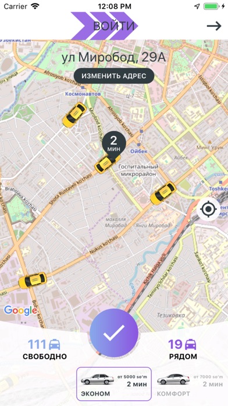This screenshot has height=406, width=228.
Task: Tap the ул Миробод, 29А address text
Action: 114,58
